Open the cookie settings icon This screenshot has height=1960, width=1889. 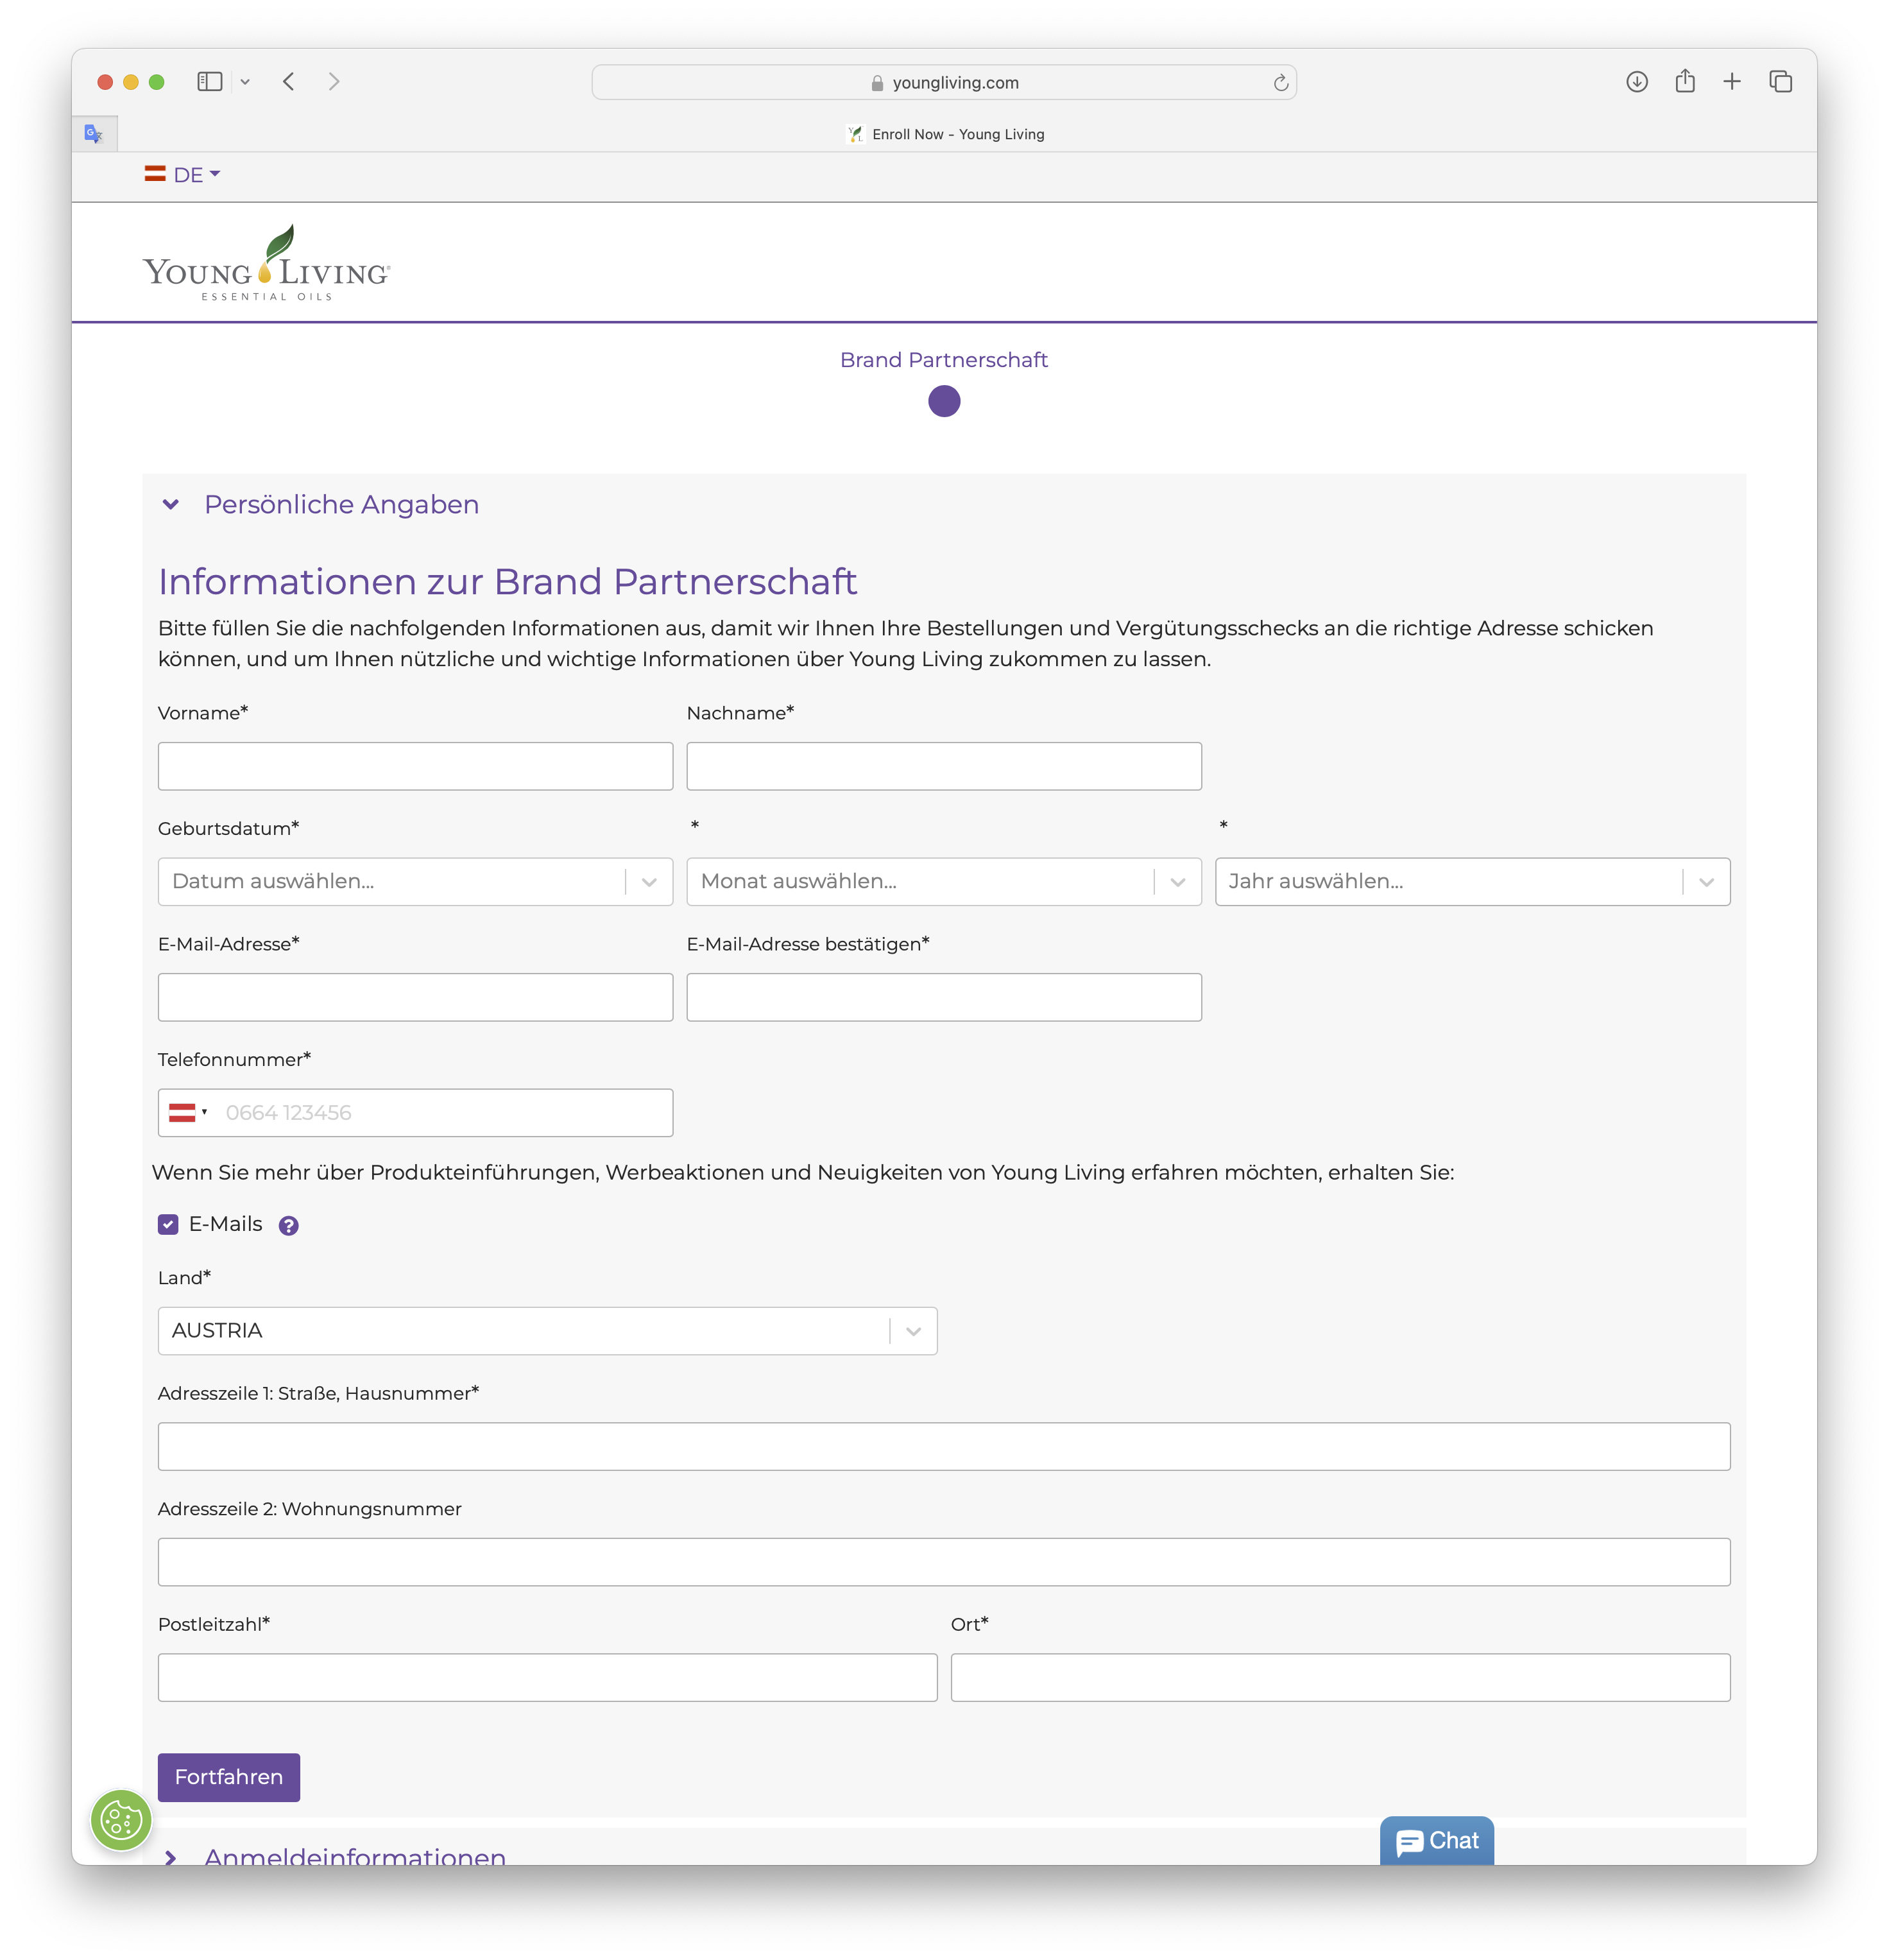pos(121,1820)
